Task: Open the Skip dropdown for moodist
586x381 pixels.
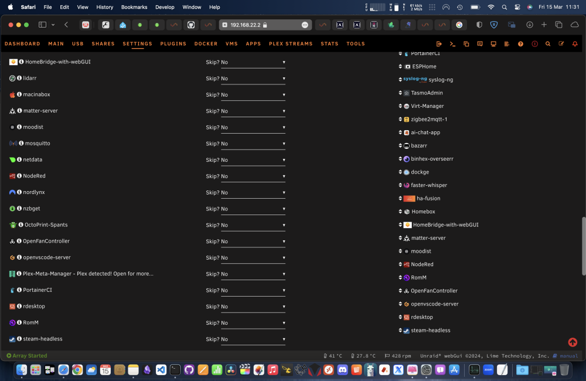Action: click(253, 128)
